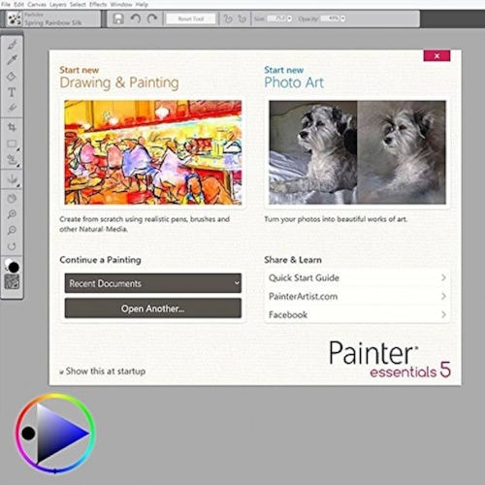This screenshot has width=485, height=485.
Task: Select the Brush tool in toolbox
Action: 12,45
